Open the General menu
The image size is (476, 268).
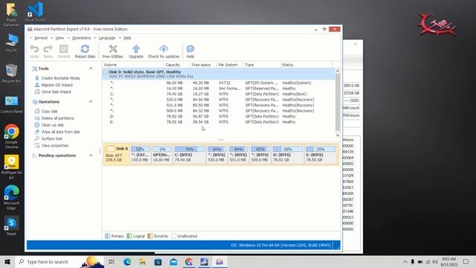(41, 38)
